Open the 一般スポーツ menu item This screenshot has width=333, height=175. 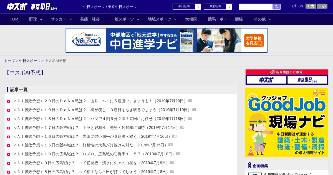[122, 19]
